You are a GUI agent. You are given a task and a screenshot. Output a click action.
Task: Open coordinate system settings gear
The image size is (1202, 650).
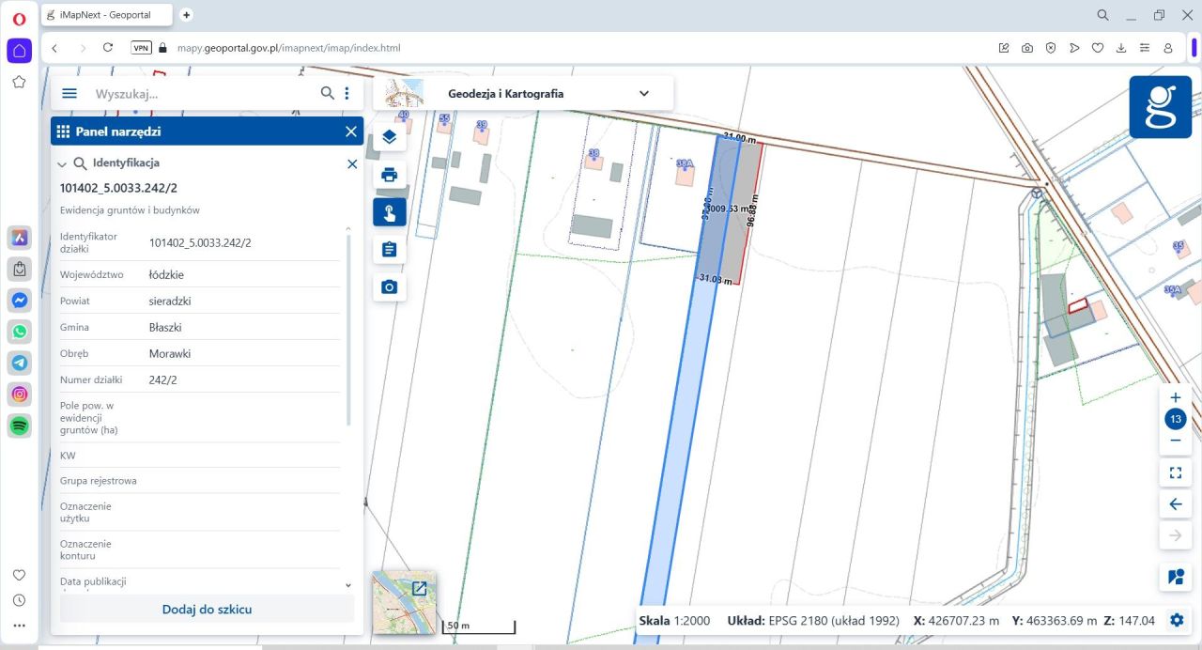click(x=1176, y=620)
